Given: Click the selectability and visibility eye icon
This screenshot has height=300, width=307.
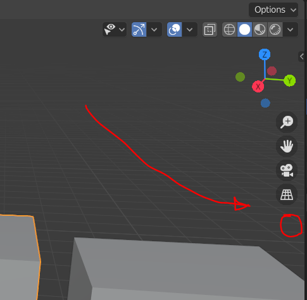Looking at the screenshot, I should (x=110, y=30).
